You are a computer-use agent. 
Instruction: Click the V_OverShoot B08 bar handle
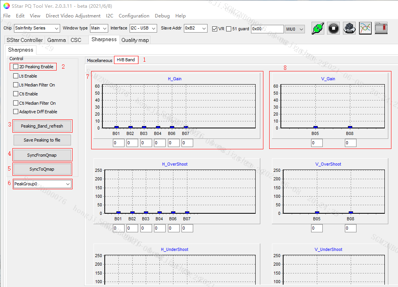351,213
